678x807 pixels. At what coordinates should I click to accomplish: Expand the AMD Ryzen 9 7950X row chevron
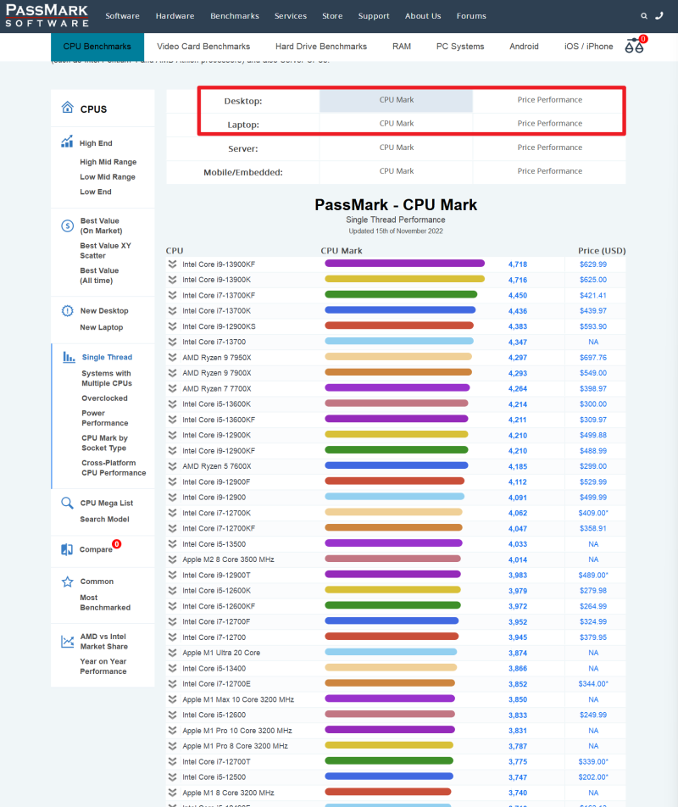click(172, 357)
